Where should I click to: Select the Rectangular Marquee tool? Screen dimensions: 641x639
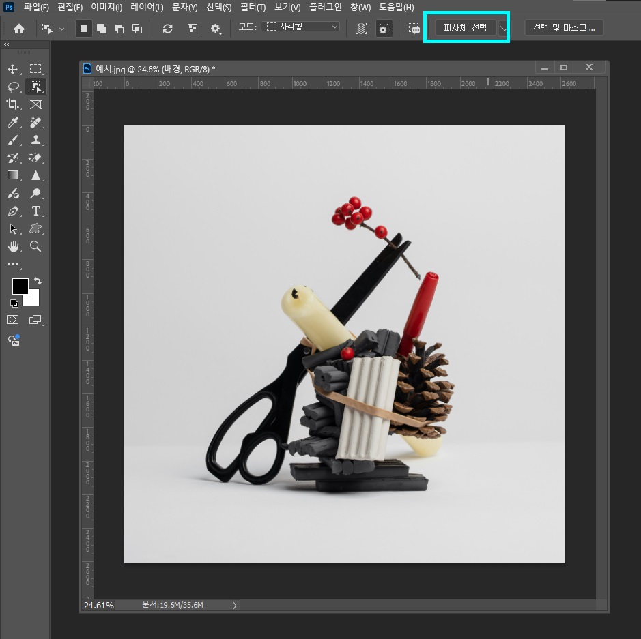[35, 69]
